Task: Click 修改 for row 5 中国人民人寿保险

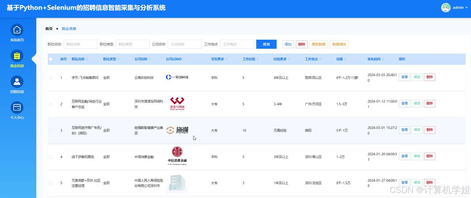Action: point(417,183)
